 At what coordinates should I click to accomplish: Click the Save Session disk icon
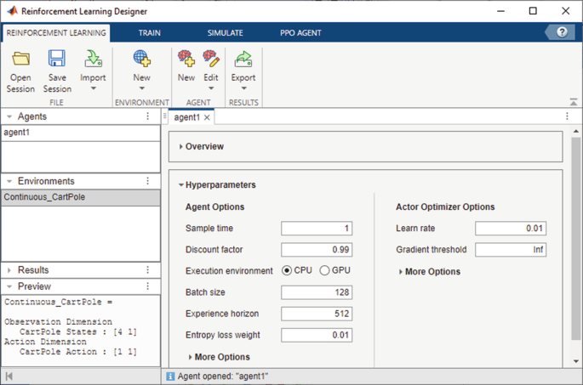coord(57,59)
